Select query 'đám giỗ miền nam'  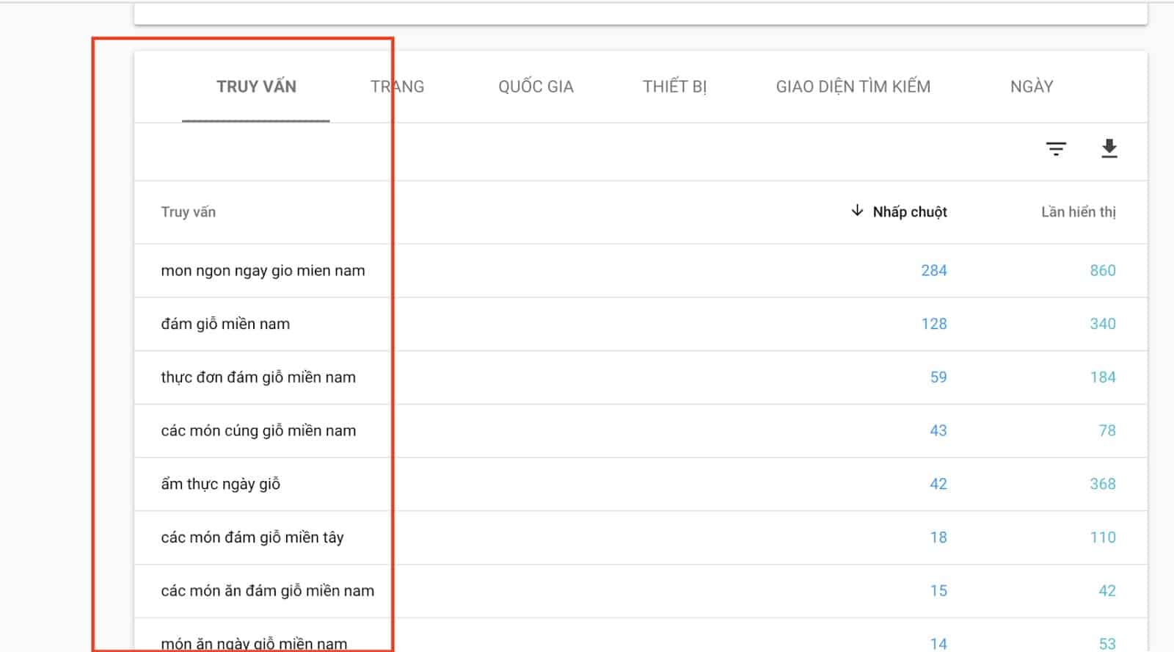coord(225,324)
